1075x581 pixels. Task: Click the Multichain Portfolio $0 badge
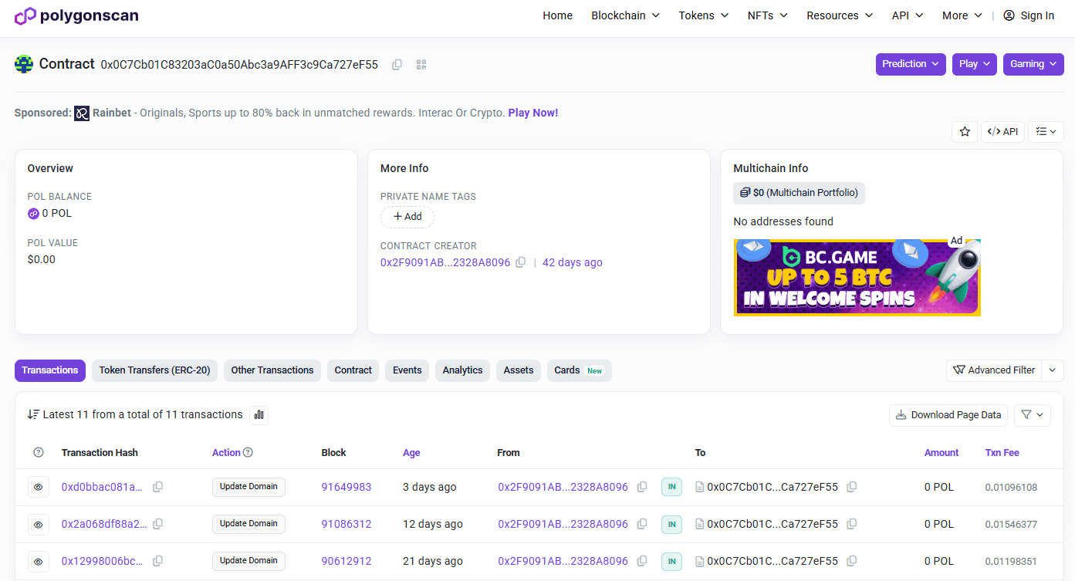(799, 193)
